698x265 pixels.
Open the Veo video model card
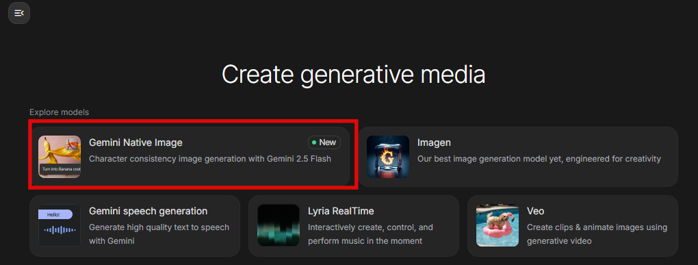pyautogui.click(x=573, y=225)
